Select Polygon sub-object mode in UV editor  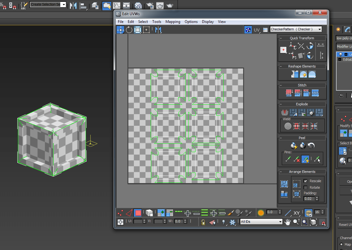(138, 213)
